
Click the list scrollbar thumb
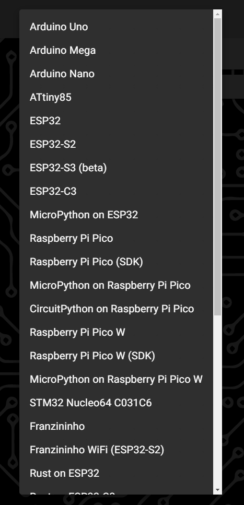point(217,167)
